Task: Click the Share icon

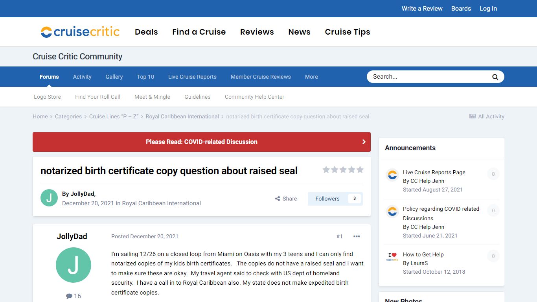Action: (278, 199)
